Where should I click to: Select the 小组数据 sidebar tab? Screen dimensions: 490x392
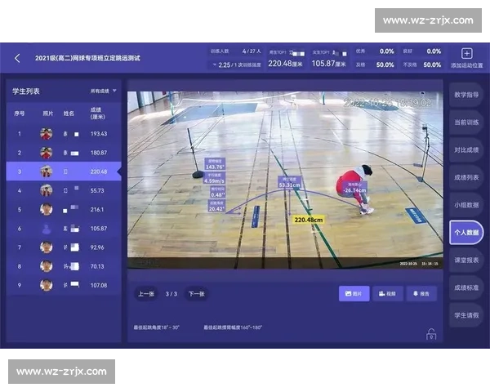coord(466,205)
